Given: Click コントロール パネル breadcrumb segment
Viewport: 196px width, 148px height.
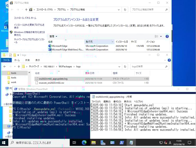Looking at the screenshot, I should click(x=45, y=10).
